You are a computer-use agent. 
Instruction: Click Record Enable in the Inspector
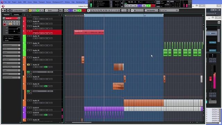tap(5, 24)
